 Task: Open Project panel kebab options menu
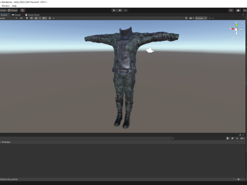[x=243, y=135]
